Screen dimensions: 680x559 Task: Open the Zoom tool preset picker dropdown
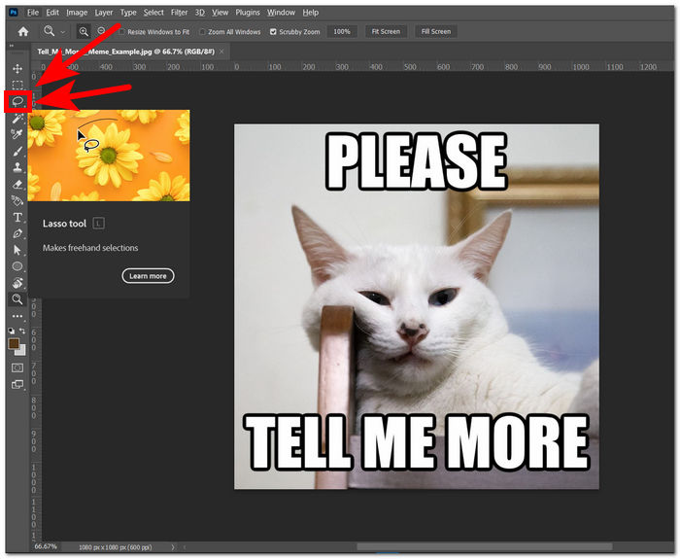click(x=63, y=32)
